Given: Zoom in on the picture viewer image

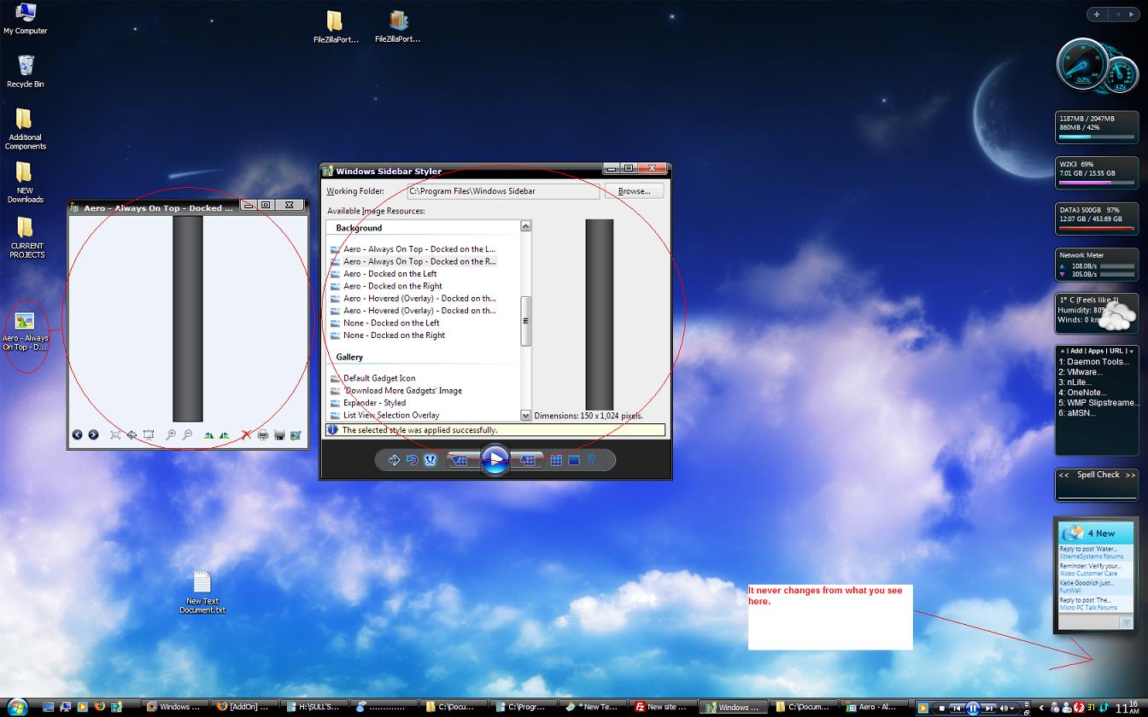Looking at the screenshot, I should point(171,435).
